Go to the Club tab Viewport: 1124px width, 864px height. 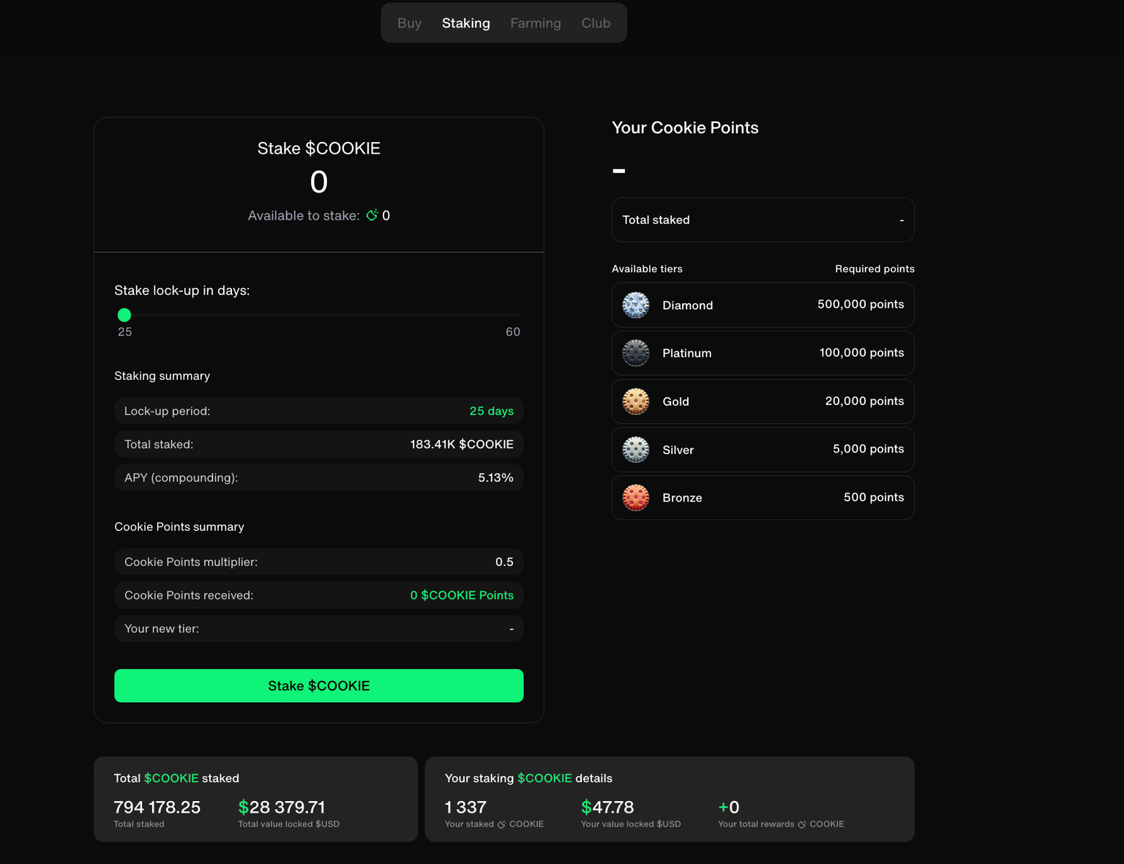596,23
